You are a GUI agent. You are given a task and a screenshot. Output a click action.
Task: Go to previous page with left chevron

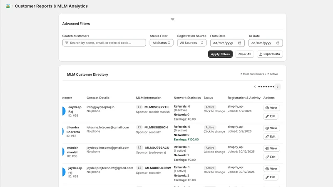255,86
